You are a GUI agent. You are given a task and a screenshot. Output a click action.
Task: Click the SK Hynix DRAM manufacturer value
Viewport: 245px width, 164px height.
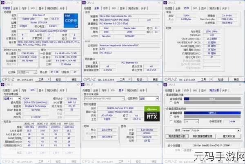36,110
